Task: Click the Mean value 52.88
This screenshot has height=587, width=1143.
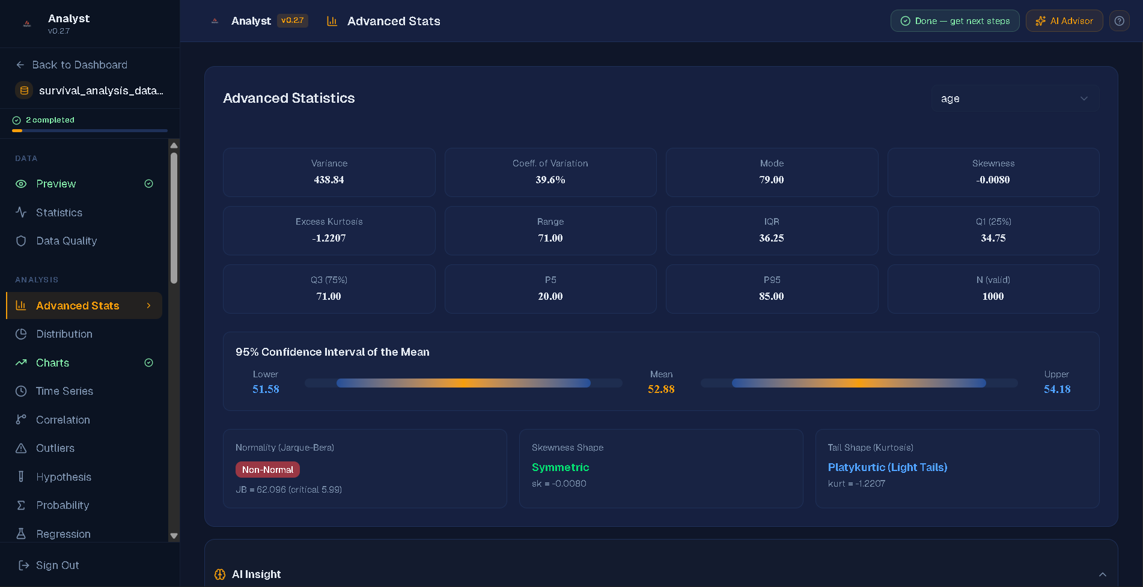Action: point(661,389)
